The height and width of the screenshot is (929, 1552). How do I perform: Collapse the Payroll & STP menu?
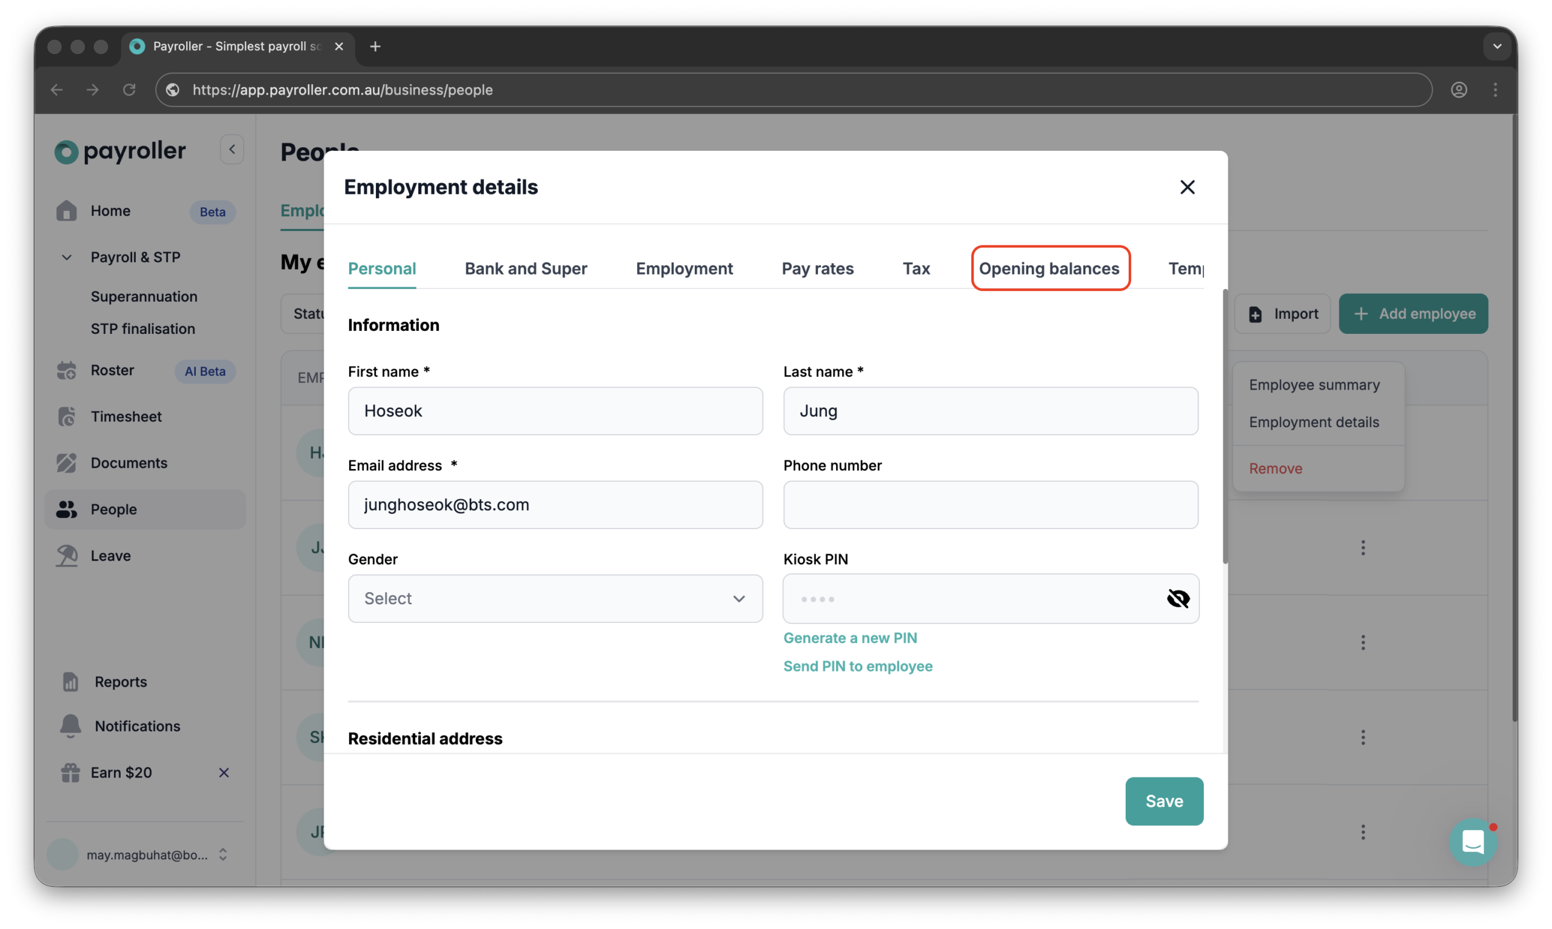[x=66, y=258]
